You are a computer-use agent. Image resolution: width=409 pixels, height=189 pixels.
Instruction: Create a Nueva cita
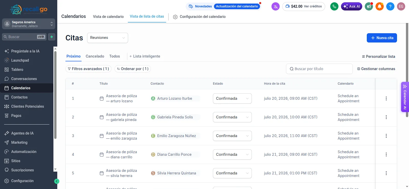coord(382,38)
